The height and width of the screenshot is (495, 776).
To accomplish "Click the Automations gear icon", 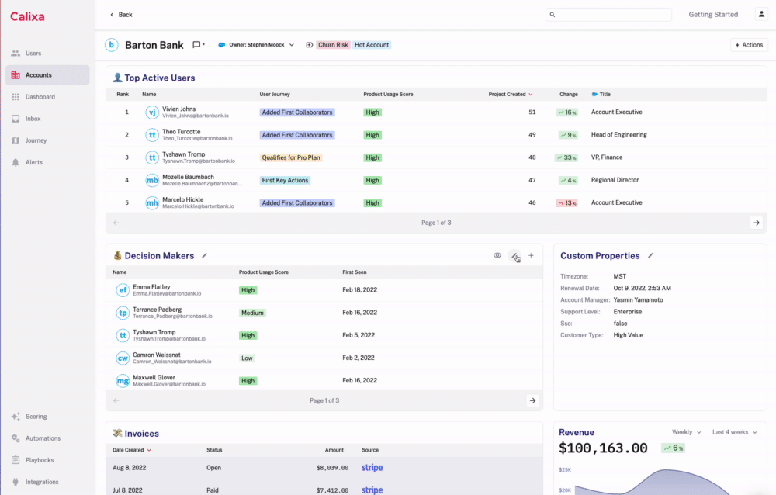I will click(16, 438).
